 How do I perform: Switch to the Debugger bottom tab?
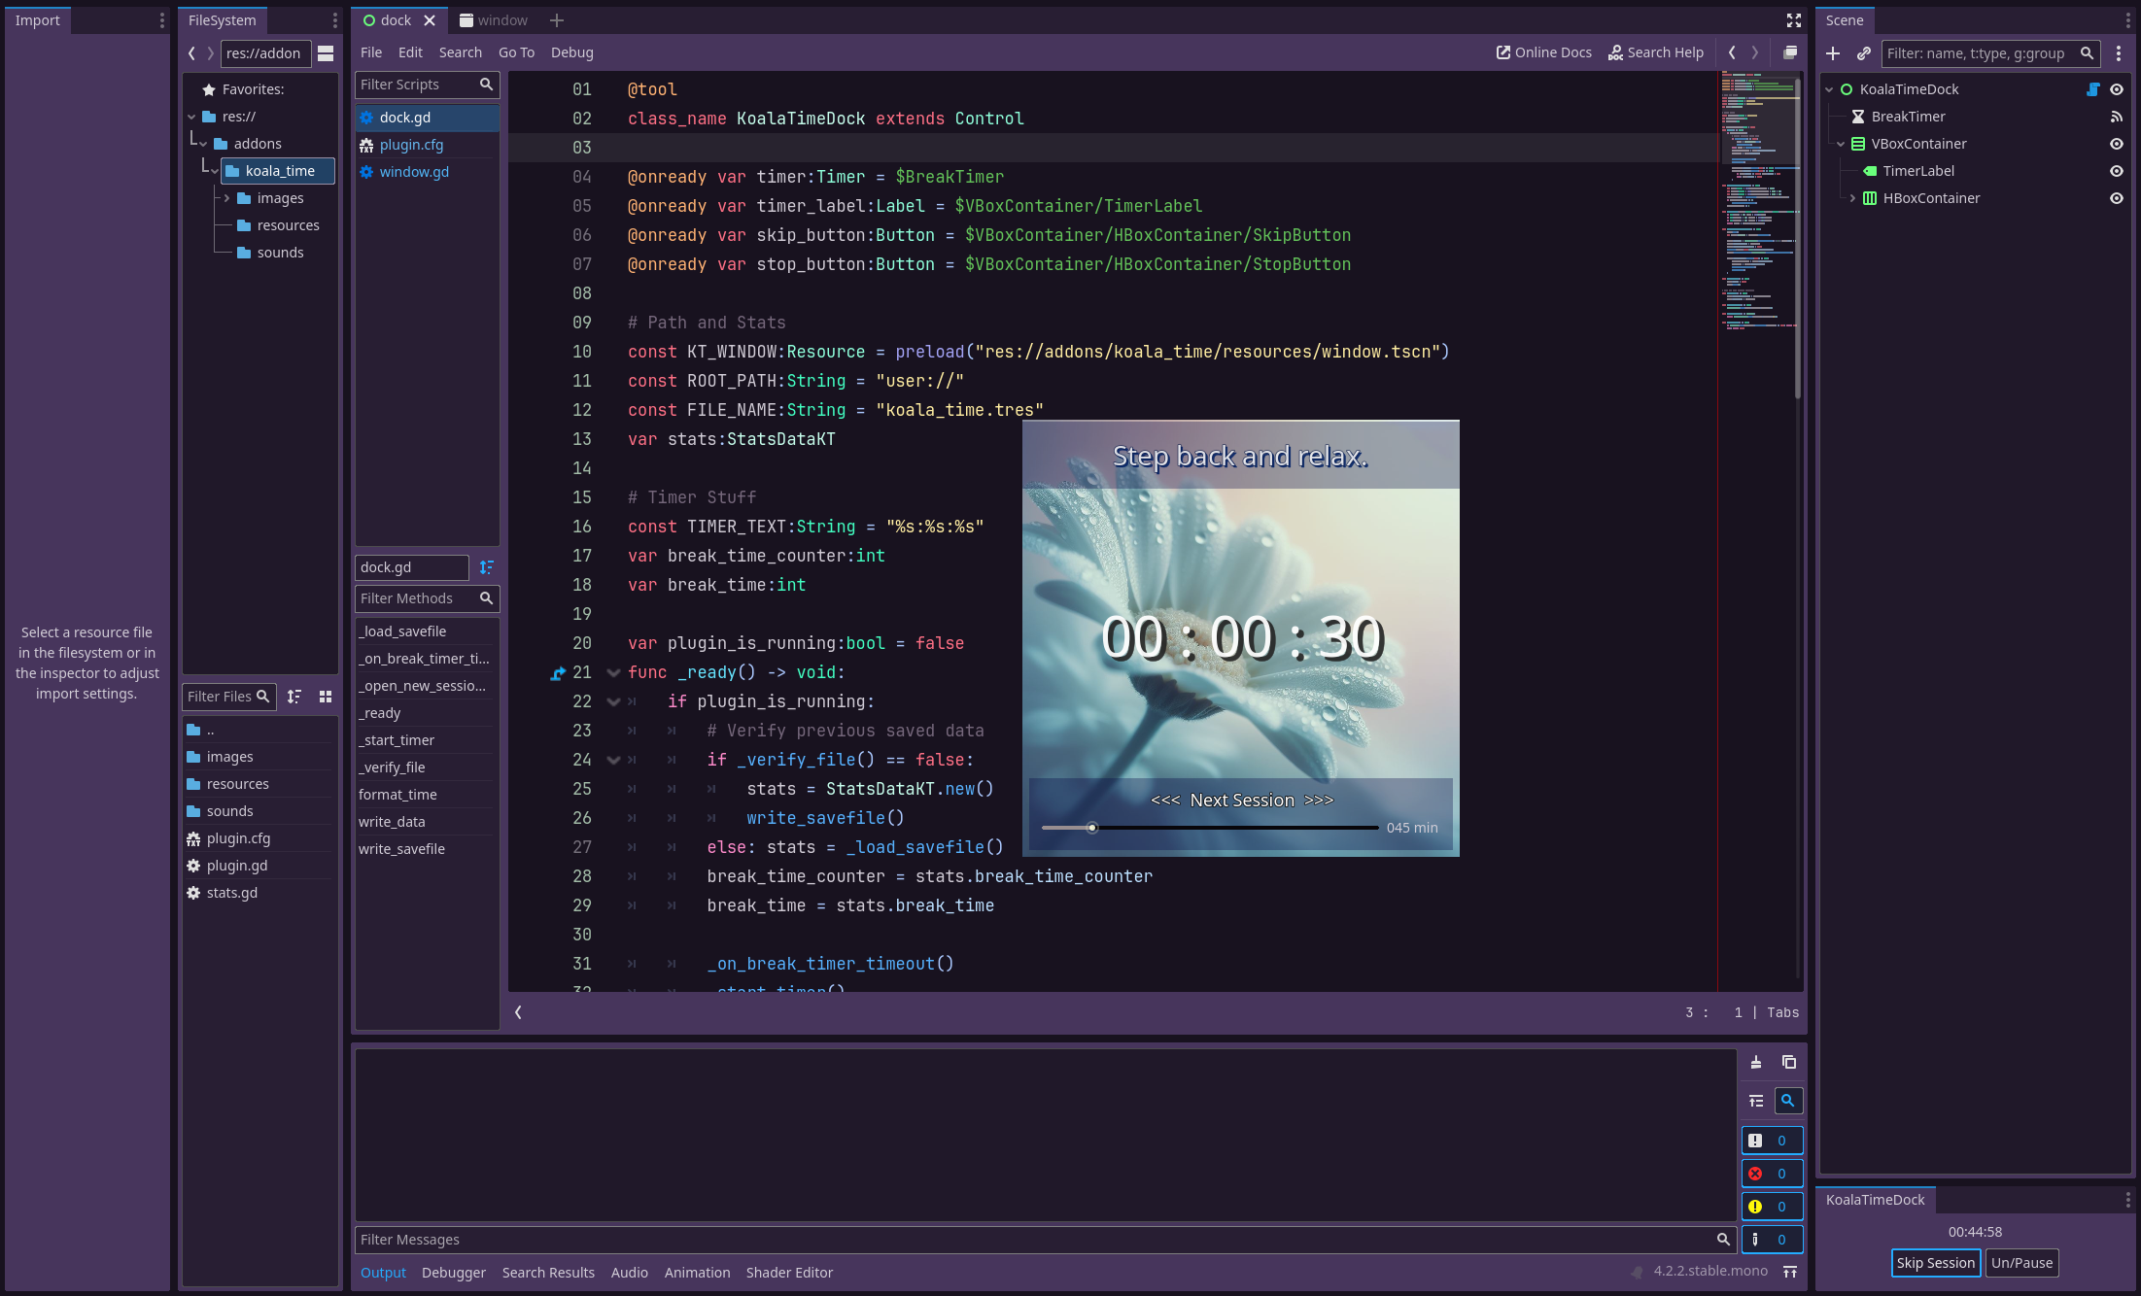tap(453, 1273)
